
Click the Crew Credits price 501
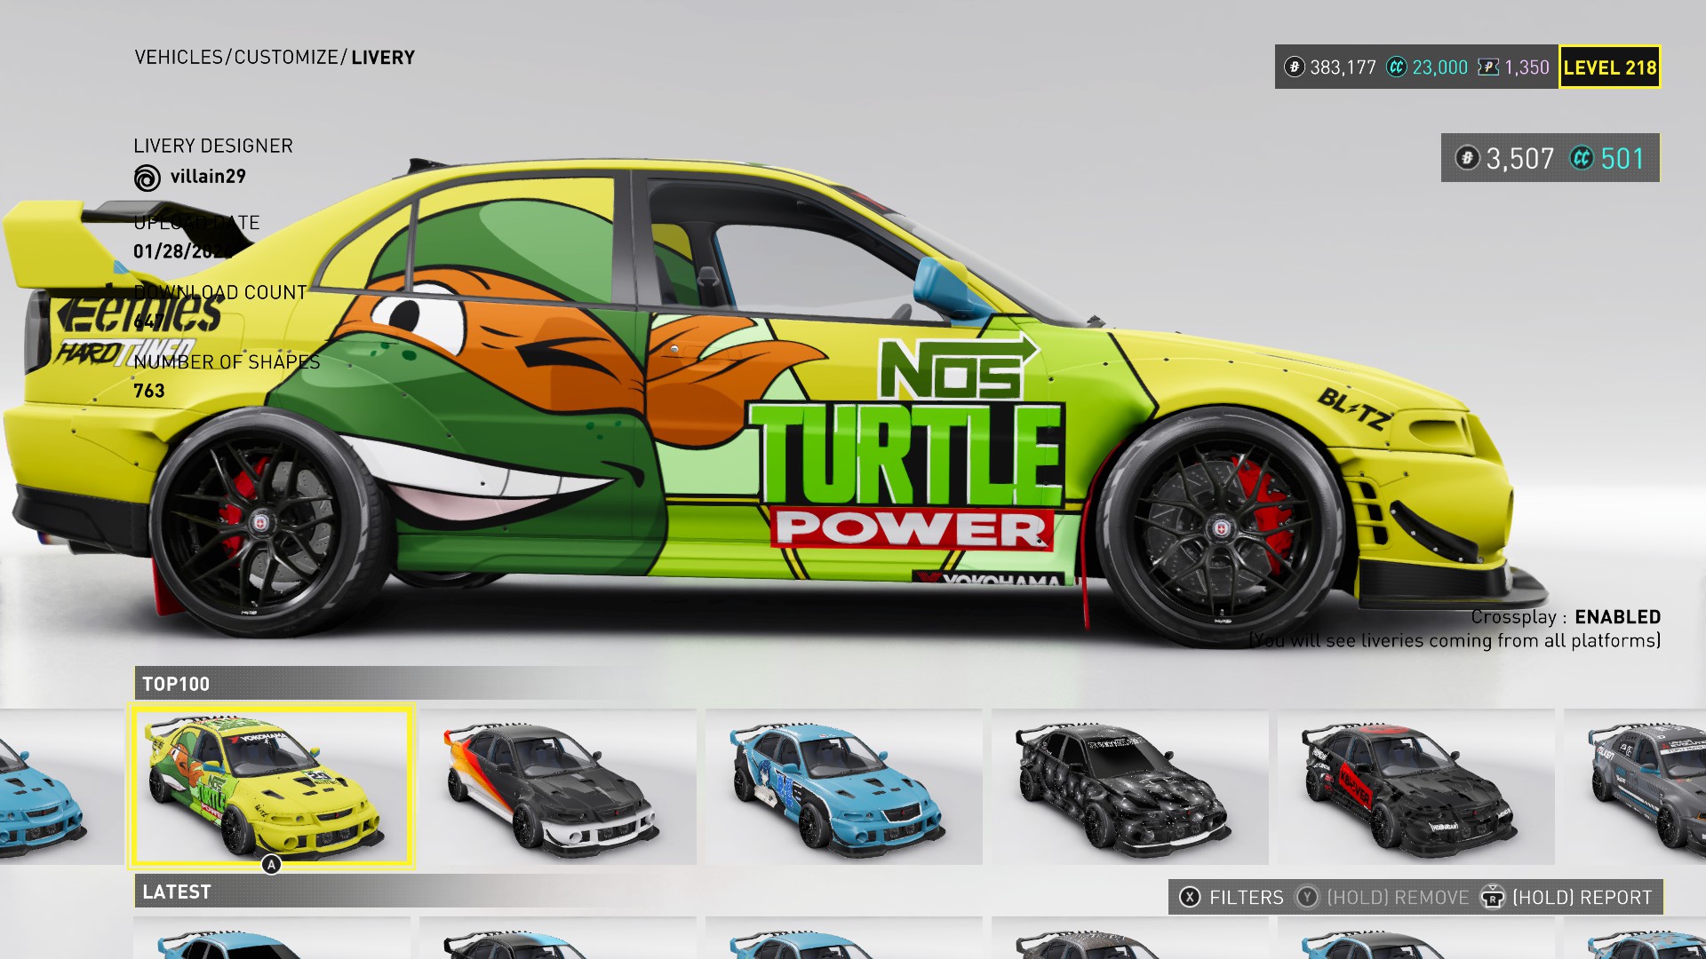pos(1622,159)
